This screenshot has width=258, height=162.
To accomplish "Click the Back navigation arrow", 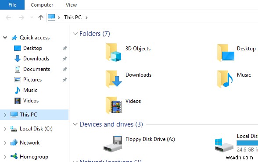I will pyautogui.click(x=8, y=18).
